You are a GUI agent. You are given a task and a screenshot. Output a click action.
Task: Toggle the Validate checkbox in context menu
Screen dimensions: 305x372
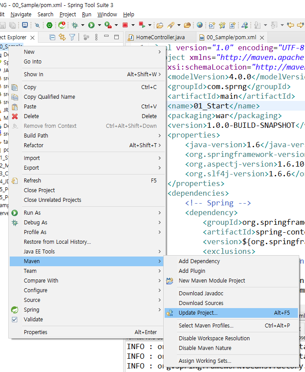pos(15,320)
